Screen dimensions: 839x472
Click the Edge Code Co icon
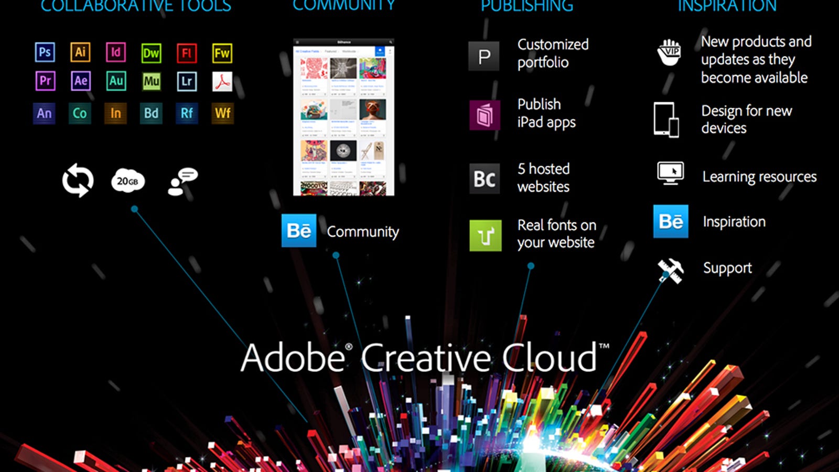[x=80, y=113]
